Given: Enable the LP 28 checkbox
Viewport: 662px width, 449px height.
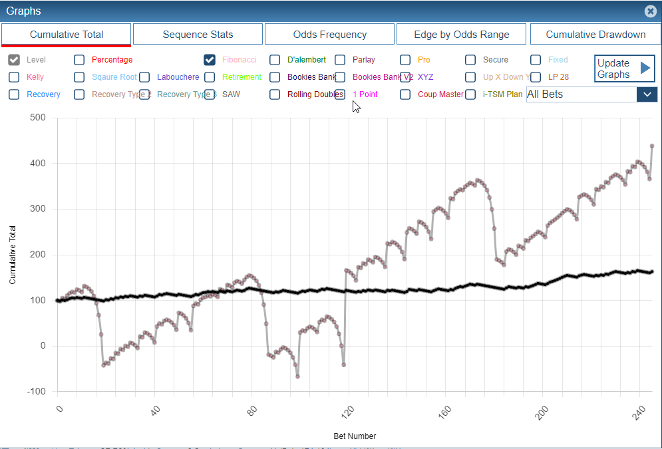Looking at the screenshot, I should point(536,76).
